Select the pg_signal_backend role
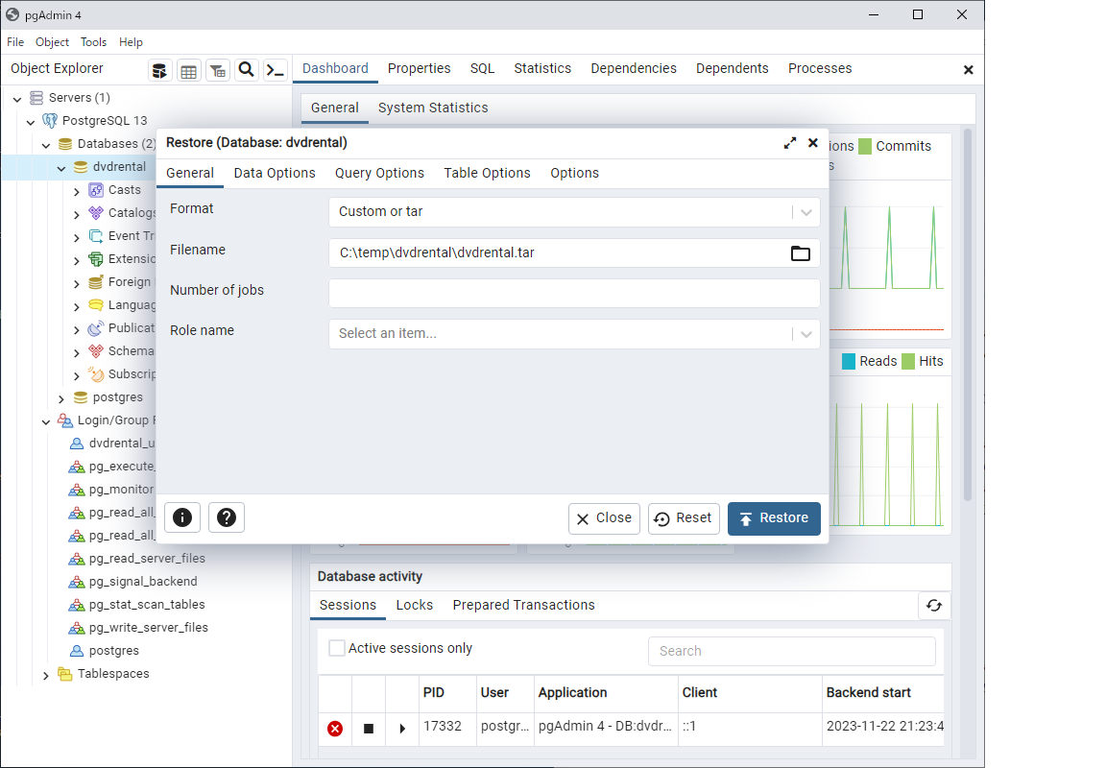Screen dimensions: 1106x768 [143, 582]
